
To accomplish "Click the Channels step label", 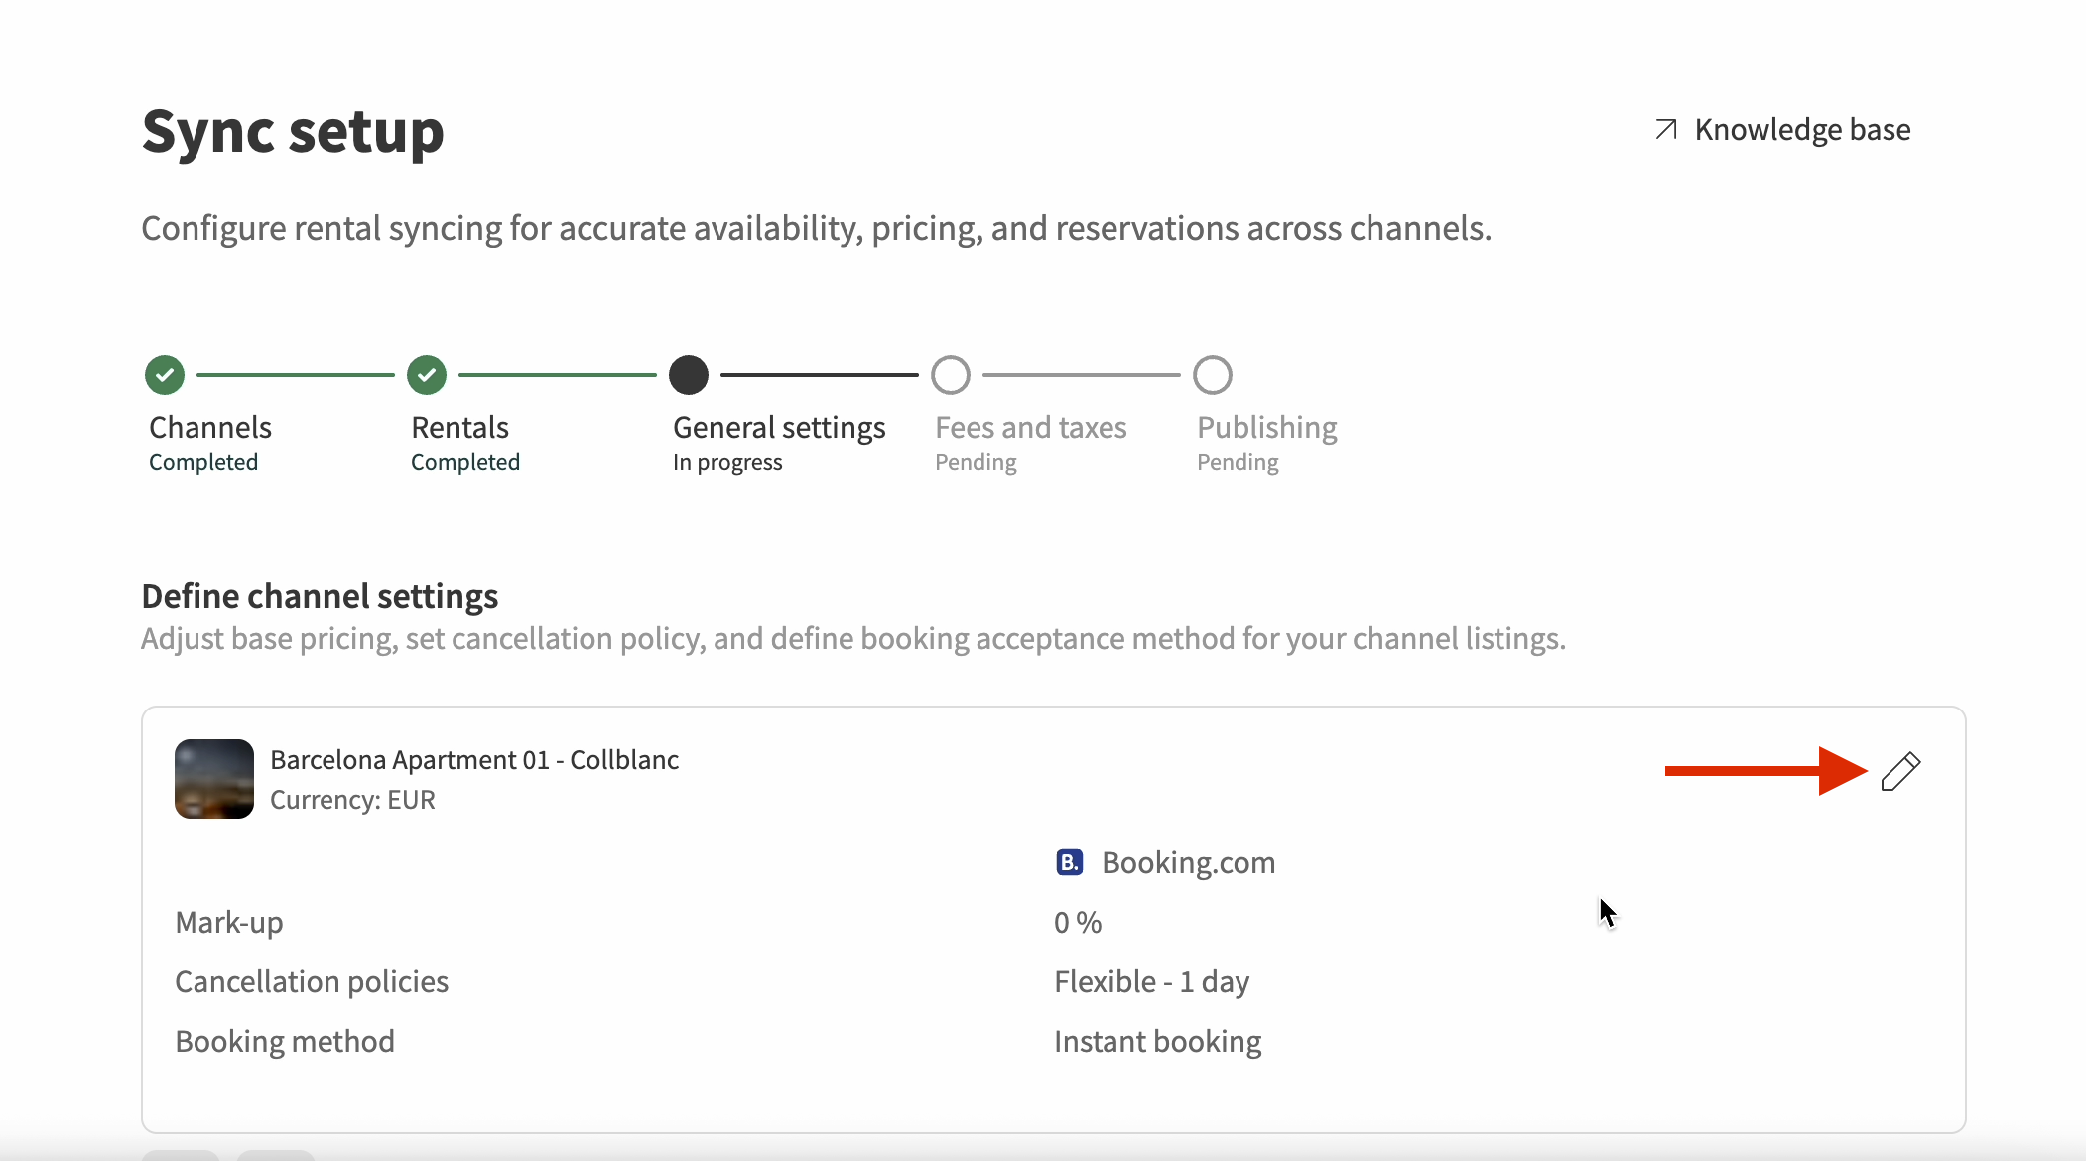I will pyautogui.click(x=210, y=428).
